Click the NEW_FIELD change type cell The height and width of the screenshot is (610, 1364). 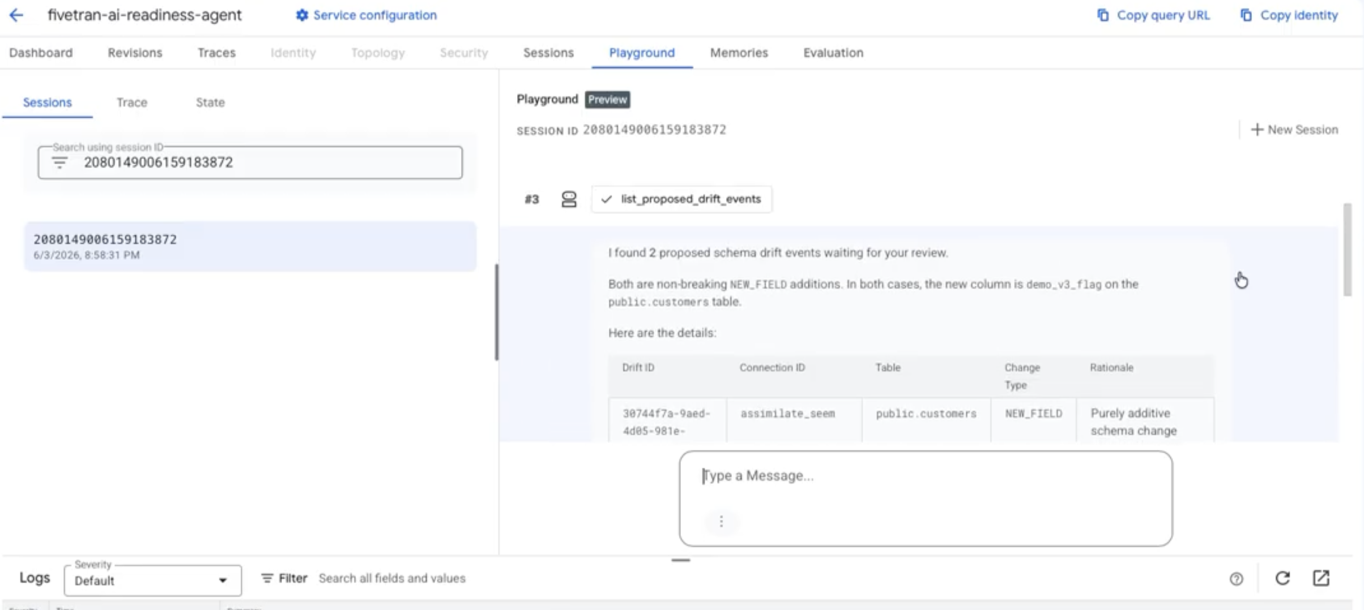1034,414
